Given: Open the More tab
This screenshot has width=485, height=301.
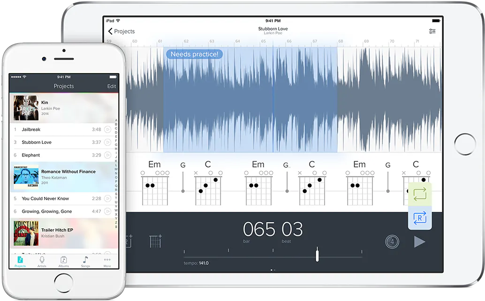Looking at the screenshot, I should [x=107, y=262].
